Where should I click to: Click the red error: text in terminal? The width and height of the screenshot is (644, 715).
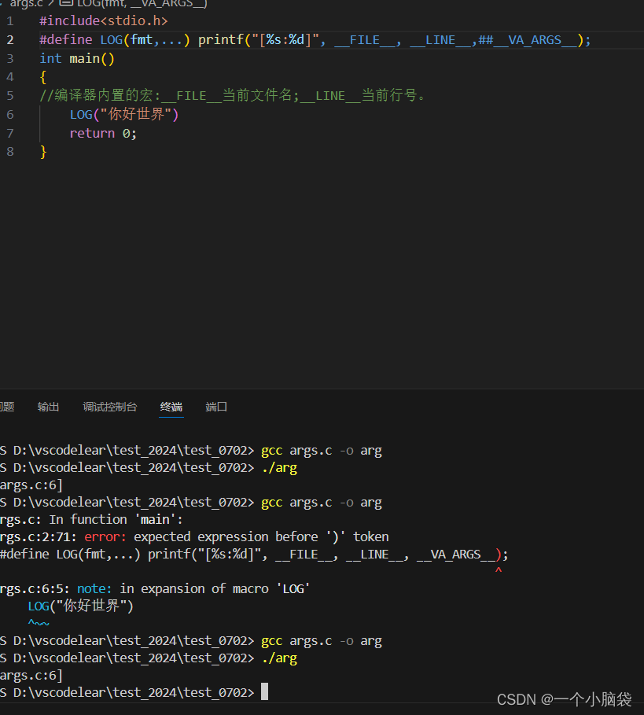point(105,536)
